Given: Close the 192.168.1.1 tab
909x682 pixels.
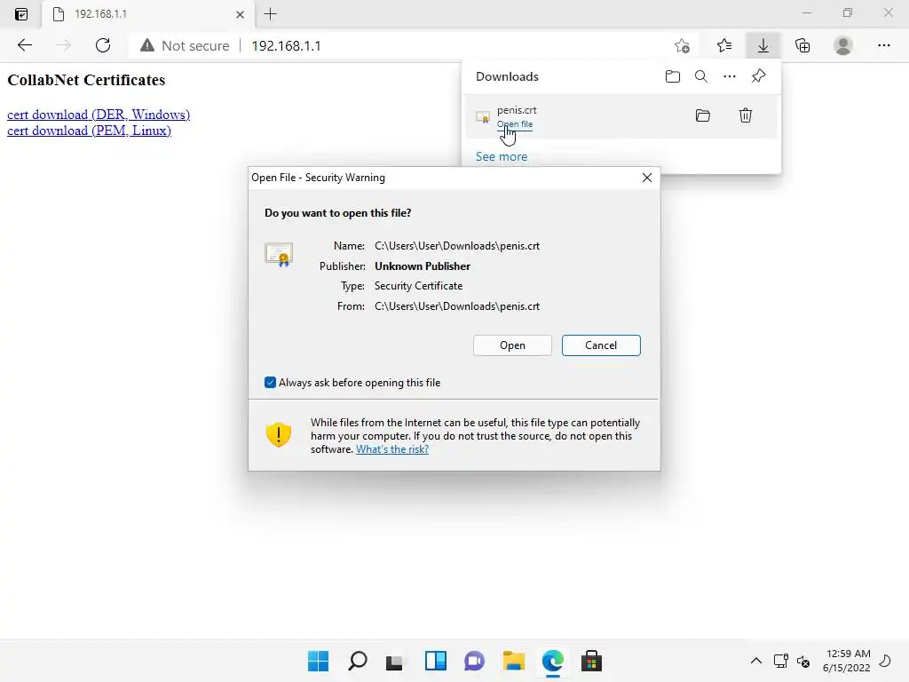Looking at the screenshot, I should 240,14.
